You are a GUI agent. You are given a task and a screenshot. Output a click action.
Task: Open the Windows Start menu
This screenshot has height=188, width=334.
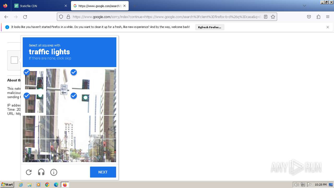pyautogui.click(x=7, y=185)
